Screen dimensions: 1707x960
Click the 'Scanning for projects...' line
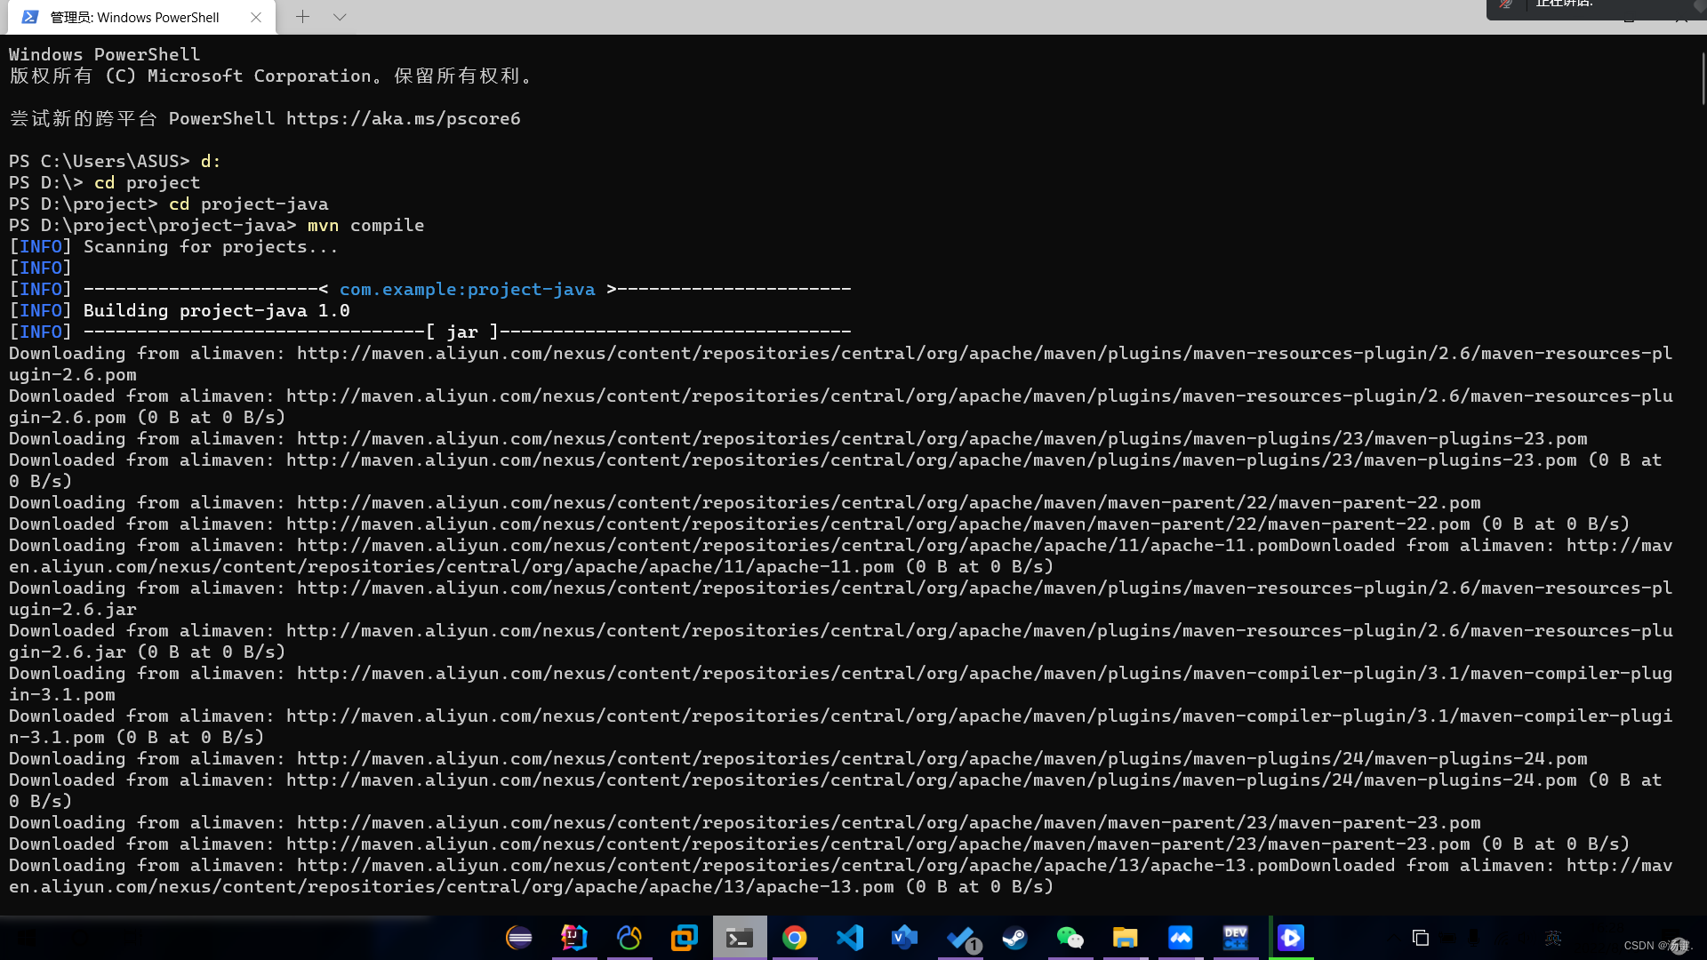(211, 246)
